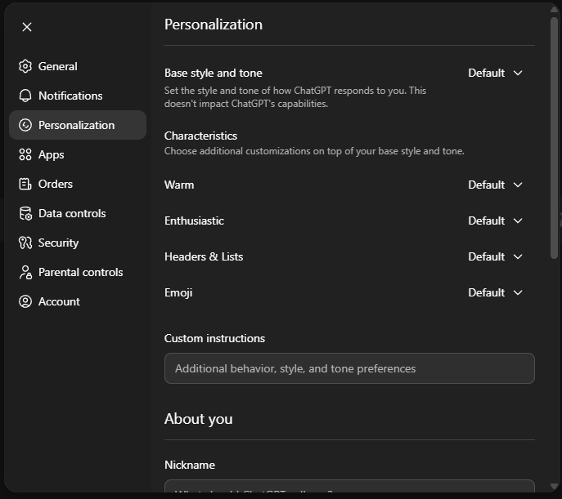Go to the Account tab

pyautogui.click(x=78, y=301)
